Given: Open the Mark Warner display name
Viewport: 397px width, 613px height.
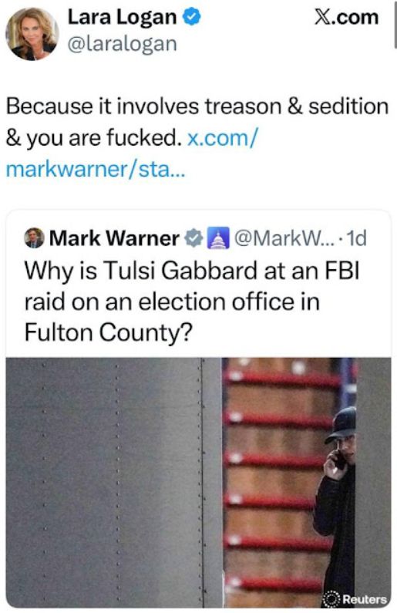Looking at the screenshot, I should tap(114, 237).
